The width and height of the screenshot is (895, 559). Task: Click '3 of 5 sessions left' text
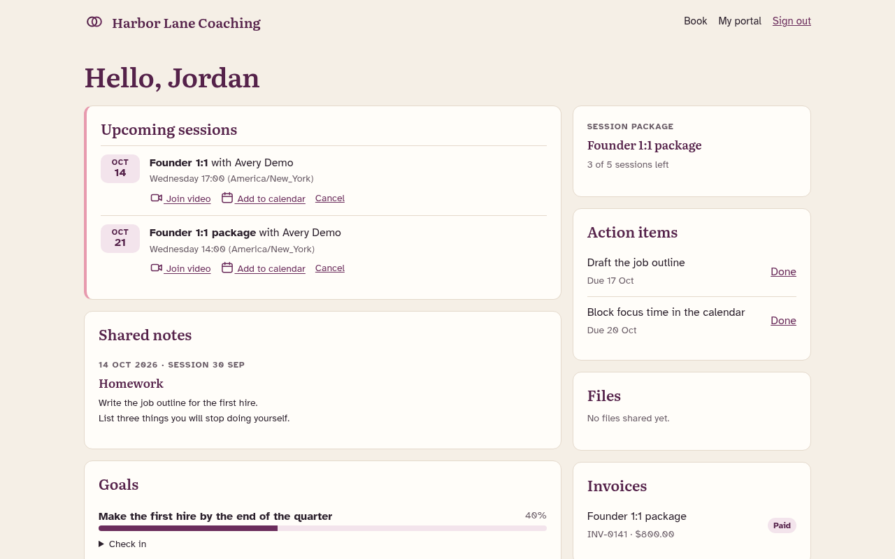coord(628,165)
